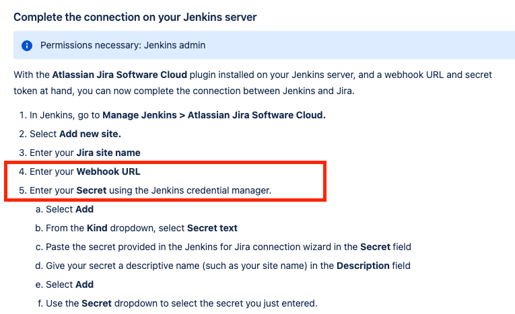
Task: Click substep c 'Paste the secret provided...'
Action: tap(228, 247)
